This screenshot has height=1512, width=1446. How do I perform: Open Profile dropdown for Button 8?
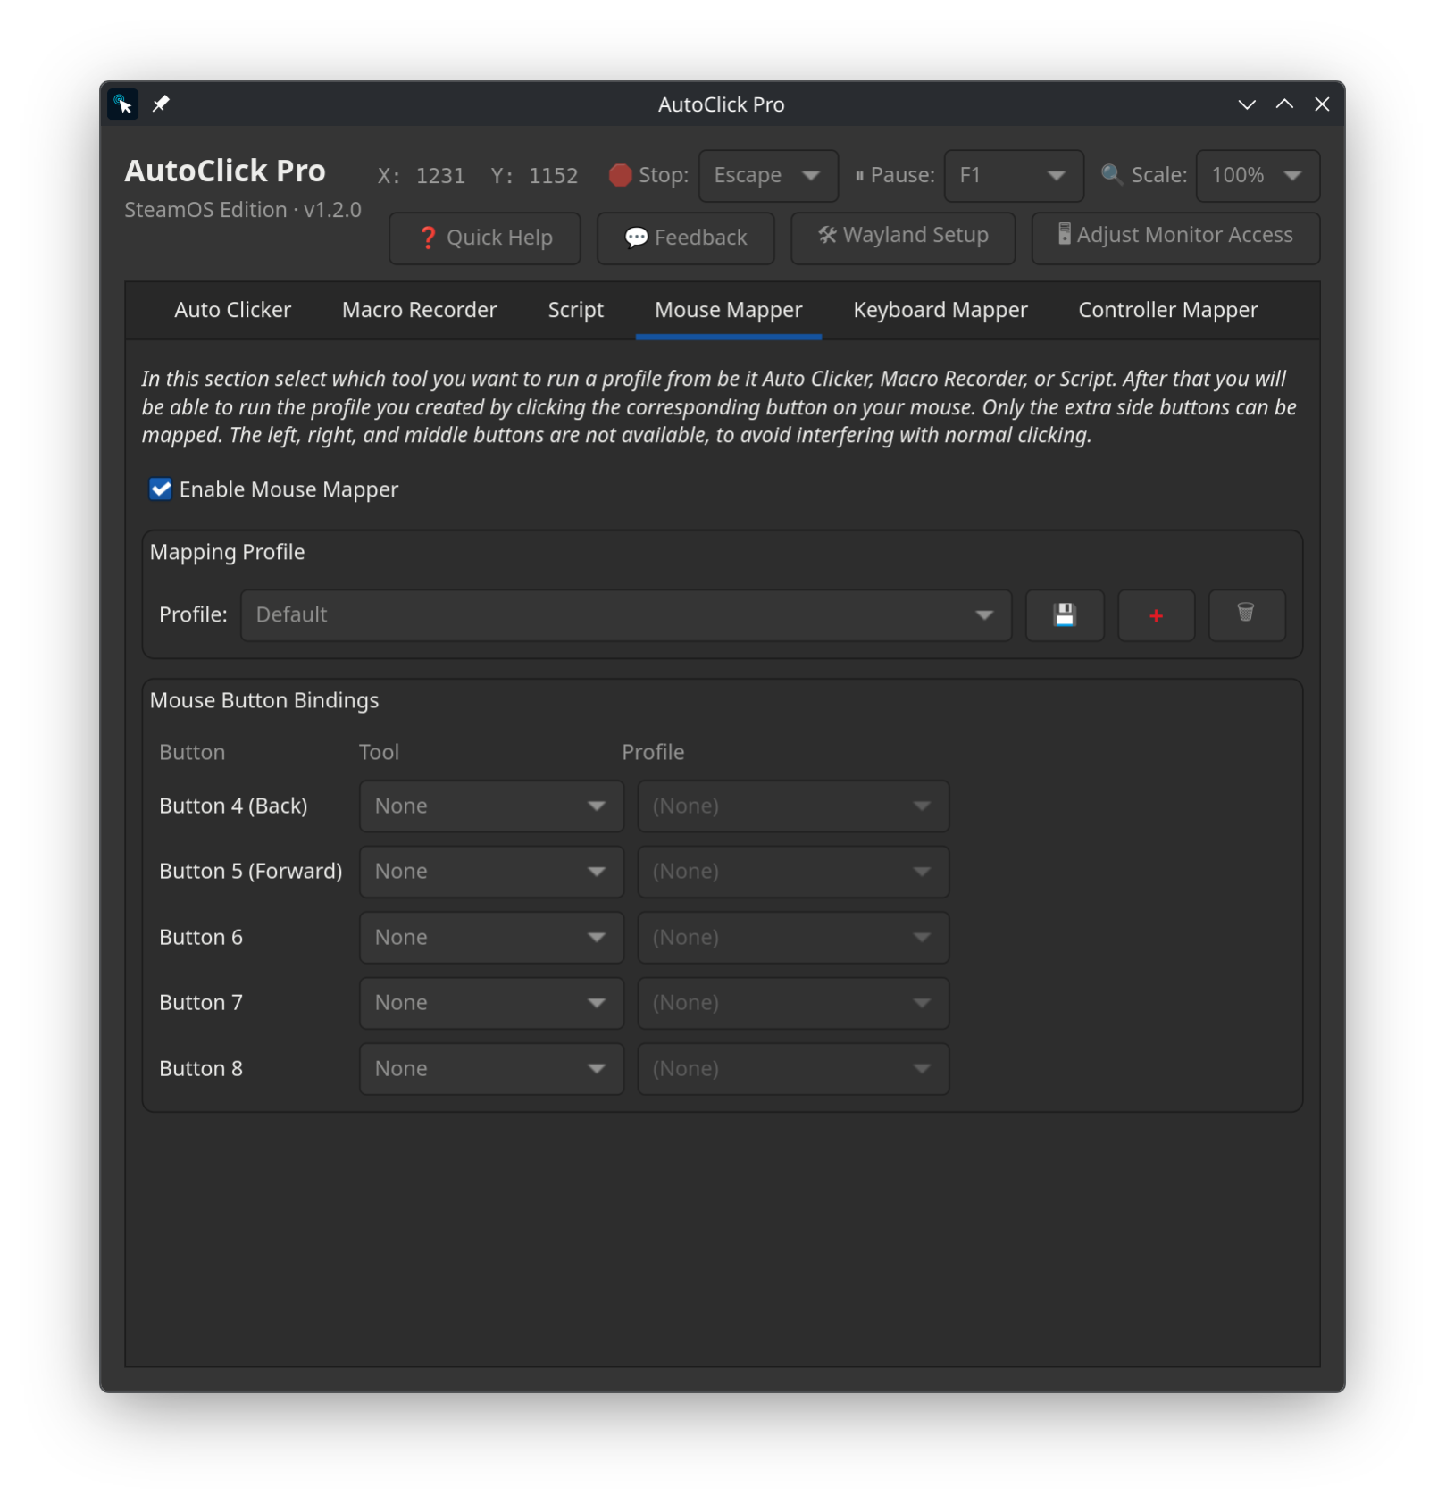[x=793, y=1069]
